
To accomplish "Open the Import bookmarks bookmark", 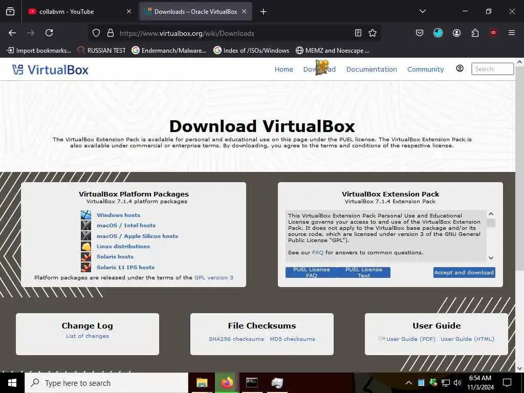I will coord(39,51).
